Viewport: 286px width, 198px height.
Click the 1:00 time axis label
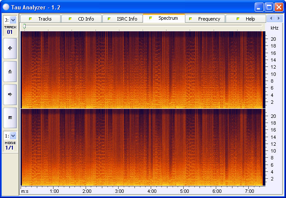click(54, 191)
